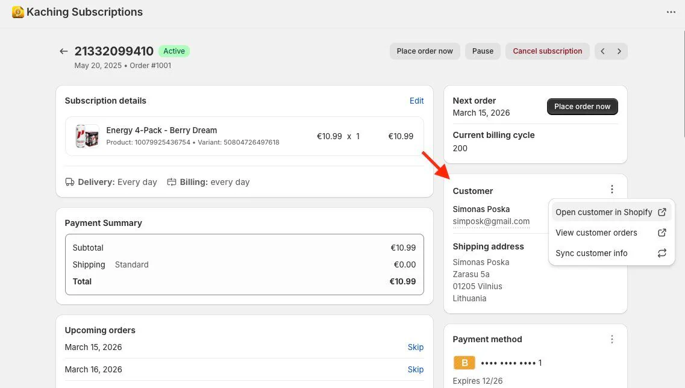
Task: Select Open customer in Shopify menu item
Action: click(x=611, y=212)
